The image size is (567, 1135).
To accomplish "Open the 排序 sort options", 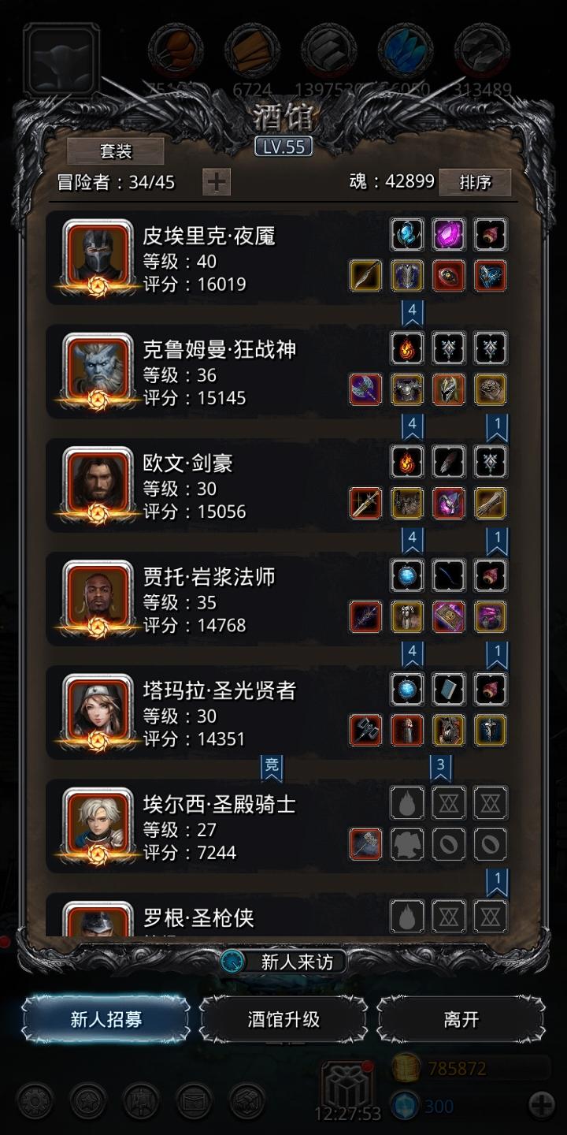I will (x=475, y=182).
